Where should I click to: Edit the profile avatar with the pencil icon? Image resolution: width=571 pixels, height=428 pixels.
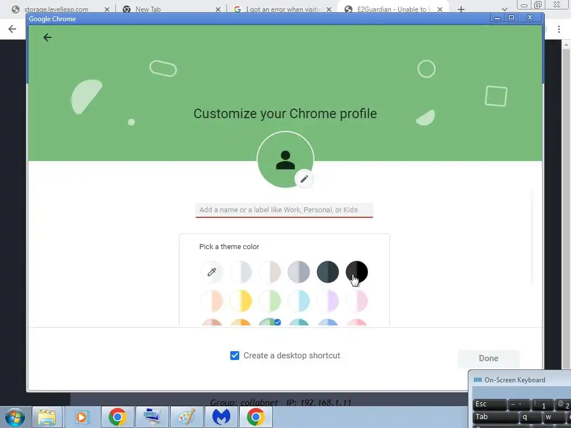tap(304, 179)
